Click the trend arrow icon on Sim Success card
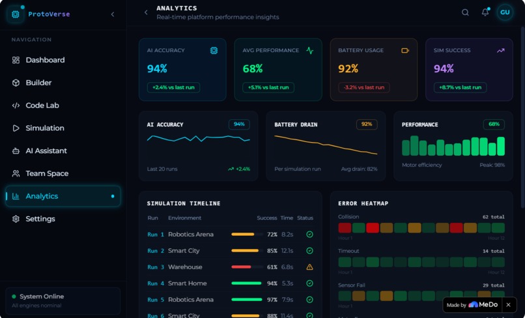This screenshot has height=318, width=525. [500, 51]
